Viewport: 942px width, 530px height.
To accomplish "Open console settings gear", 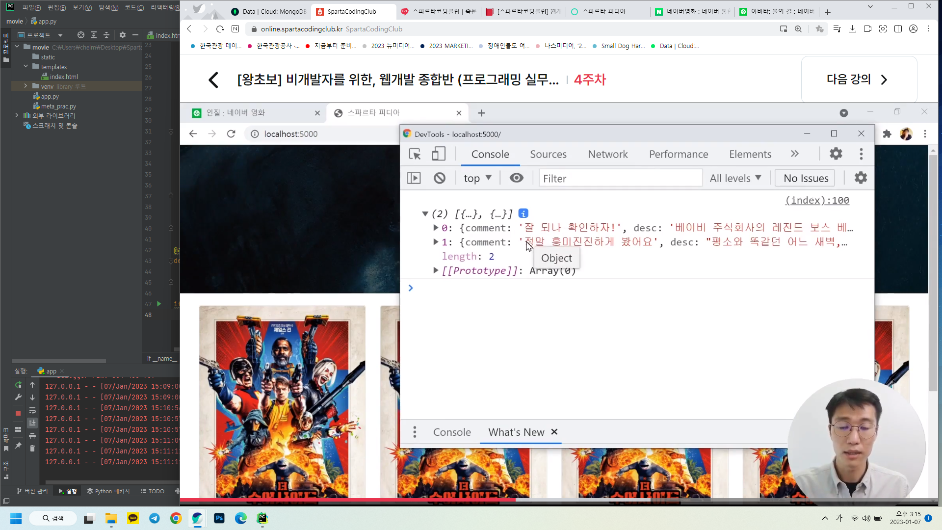I will (x=861, y=178).
